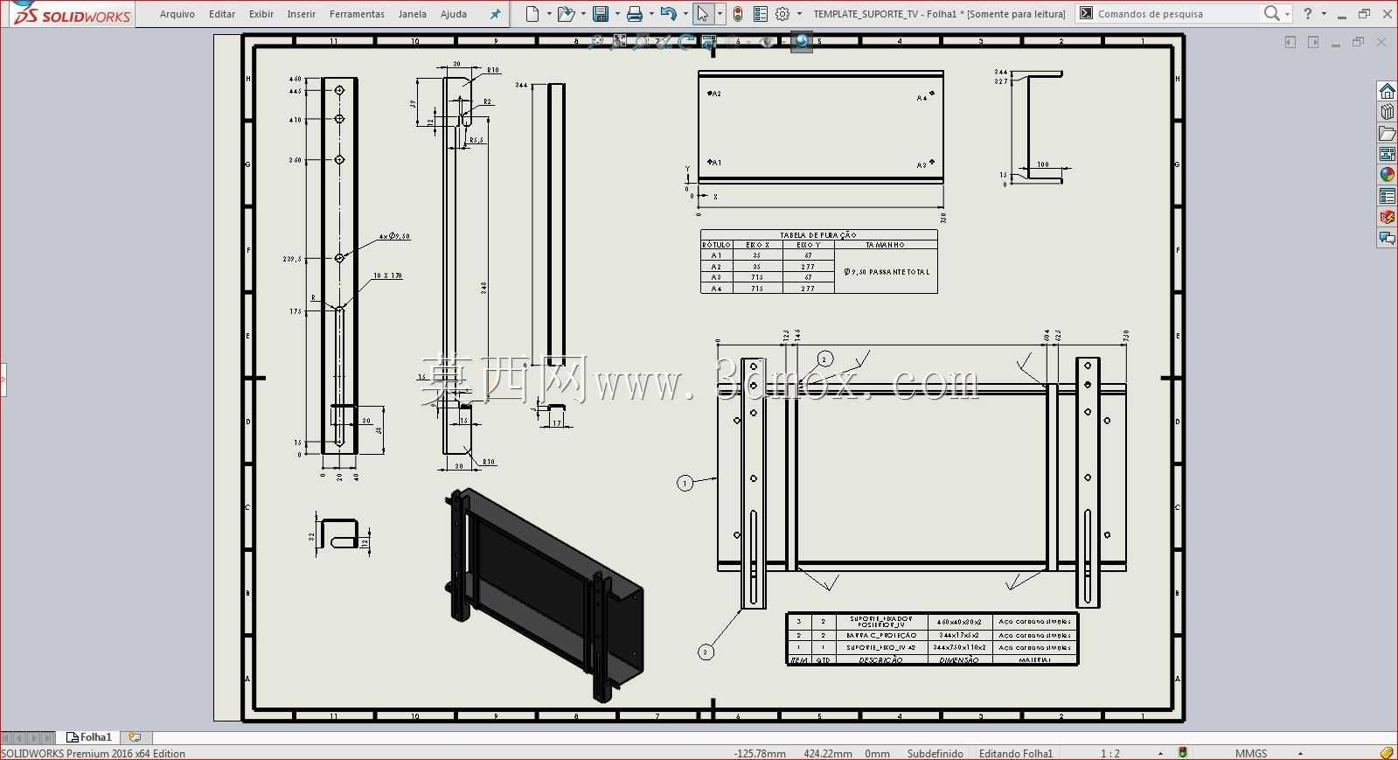The image size is (1398, 760).
Task: Expand the Help dropdown arrow
Action: (x=1324, y=14)
